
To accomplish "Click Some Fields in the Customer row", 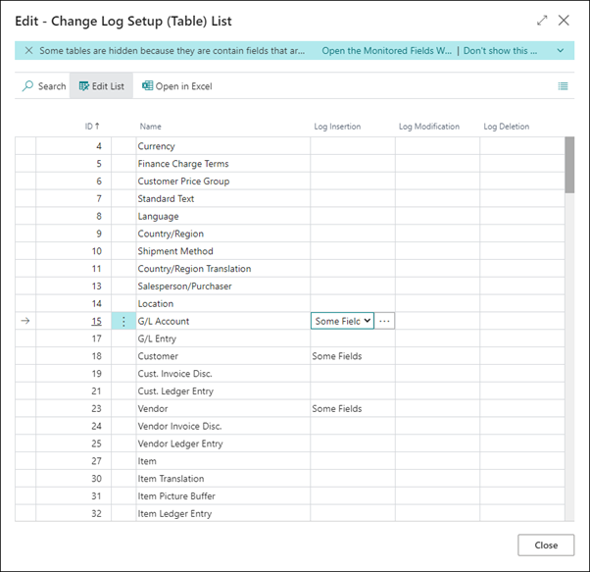I will 337,356.
